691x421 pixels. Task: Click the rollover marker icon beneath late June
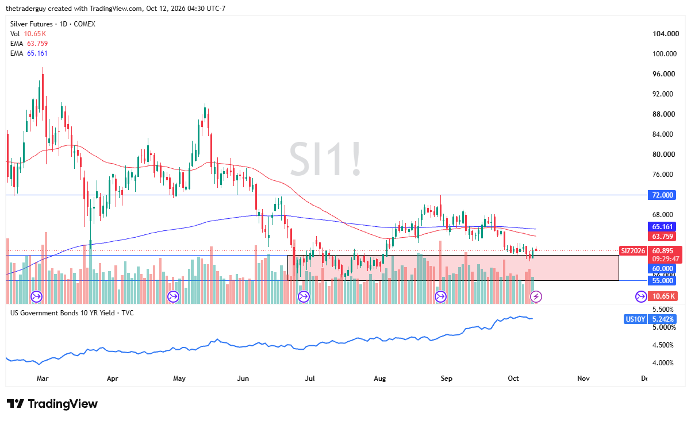[304, 296]
